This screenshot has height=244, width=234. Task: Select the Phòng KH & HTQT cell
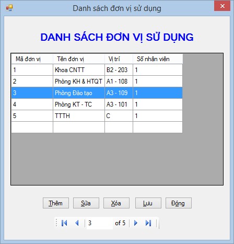(79, 82)
